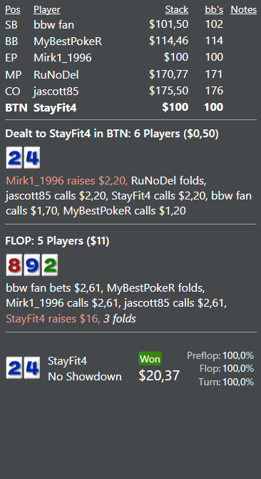This screenshot has height=479, width=261.
Task: Click the green 2 flop card
Action: pos(50,265)
